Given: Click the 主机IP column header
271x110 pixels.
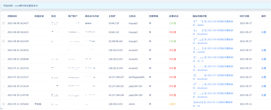Looking at the screenshot, I should [x=112, y=16].
